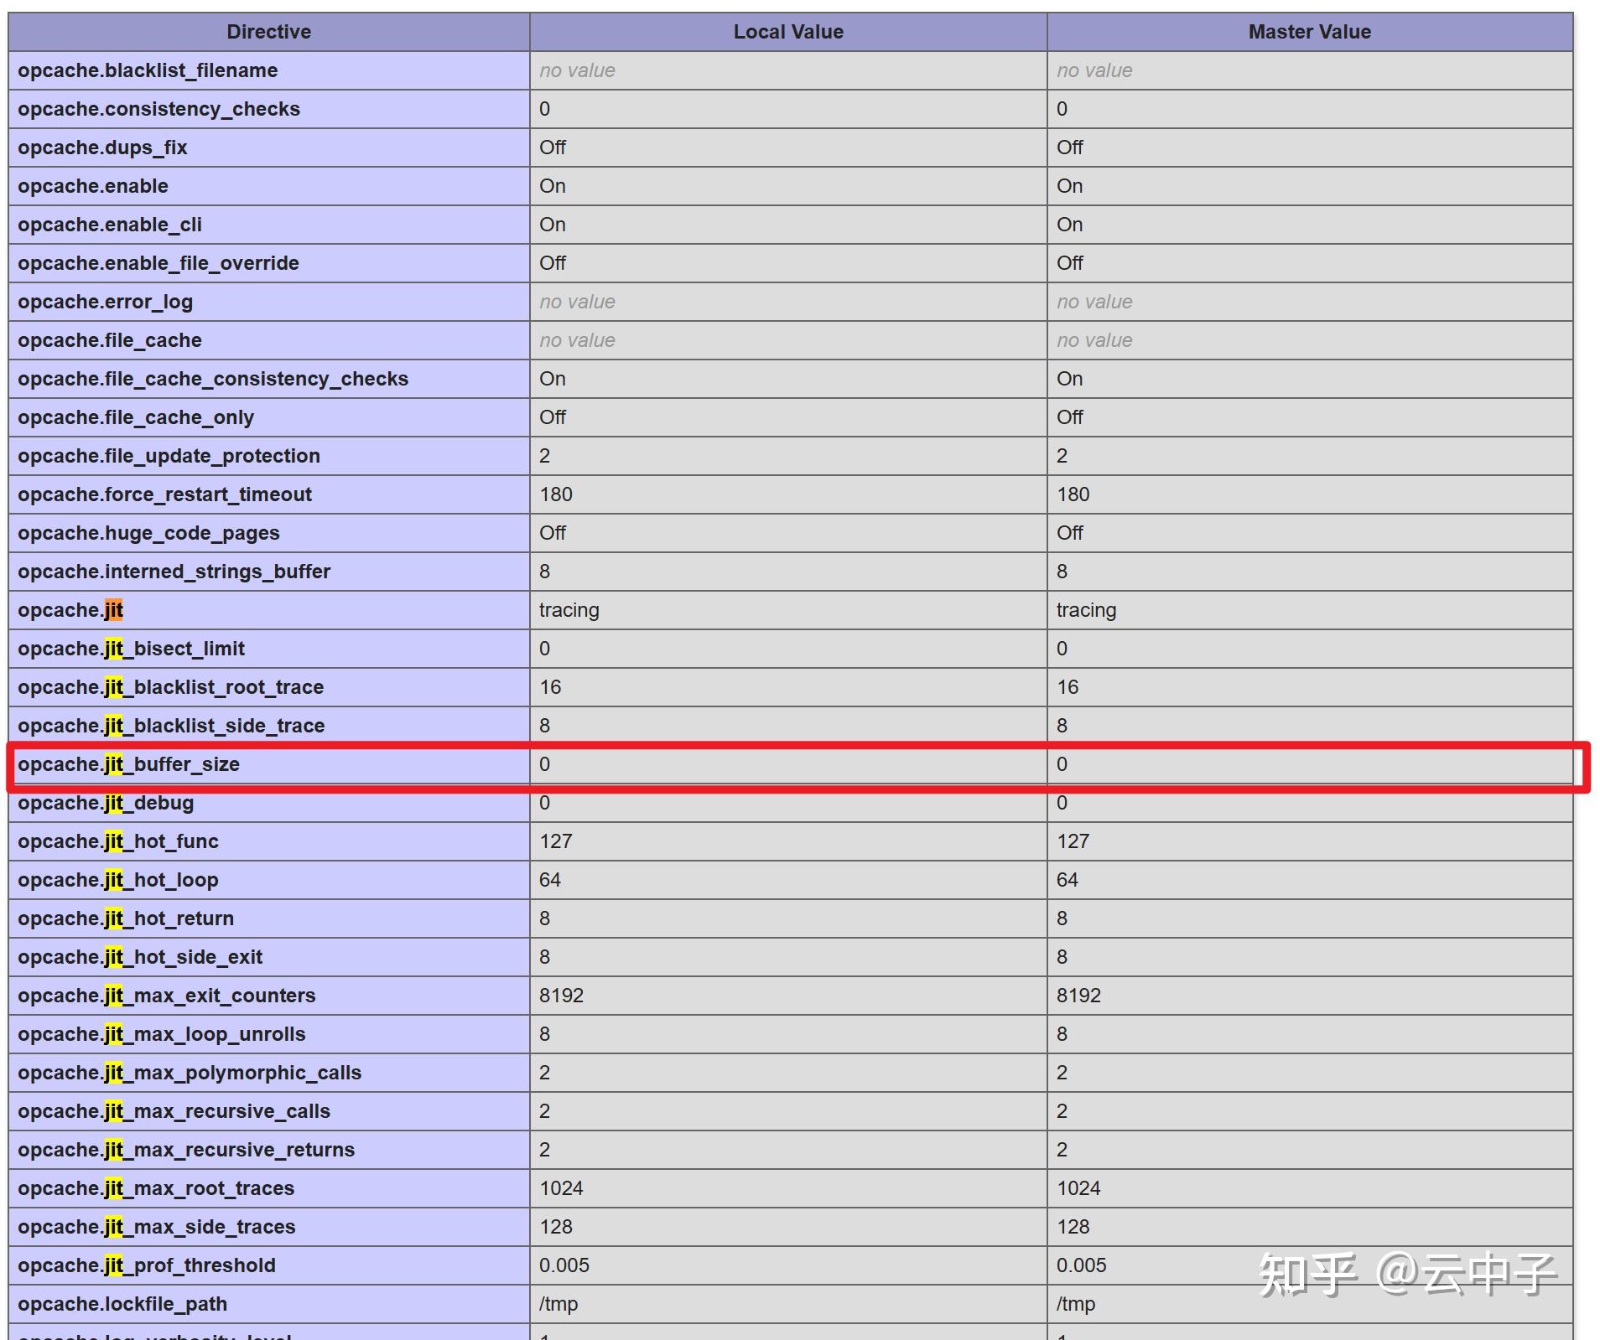Click the /tmp value for opcache.lockfile_path
Image resolution: width=1600 pixels, height=1340 pixels.
pos(556,1303)
